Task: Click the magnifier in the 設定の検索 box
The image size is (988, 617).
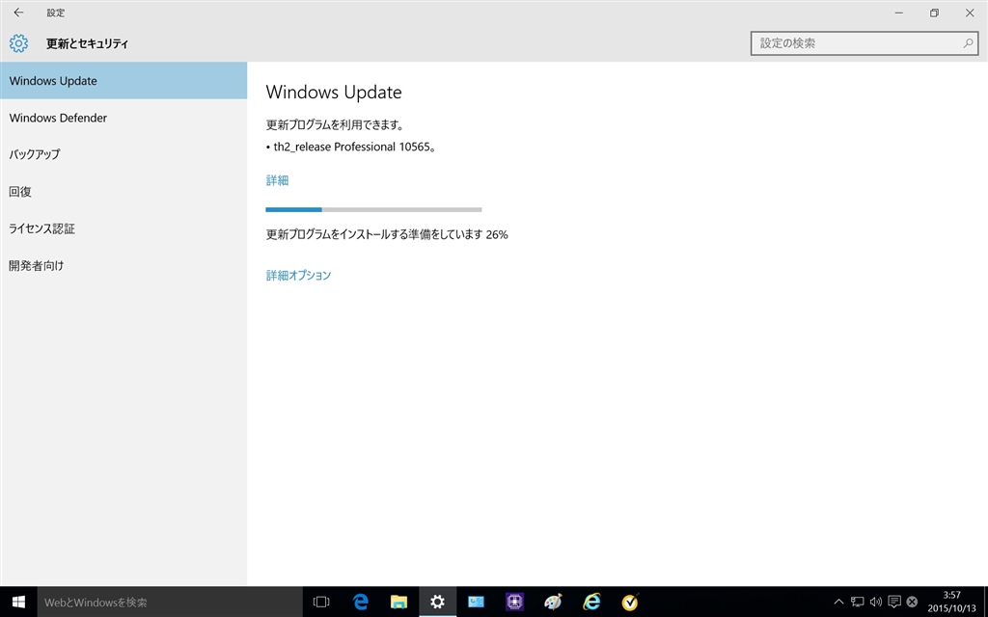Action: pyautogui.click(x=968, y=43)
